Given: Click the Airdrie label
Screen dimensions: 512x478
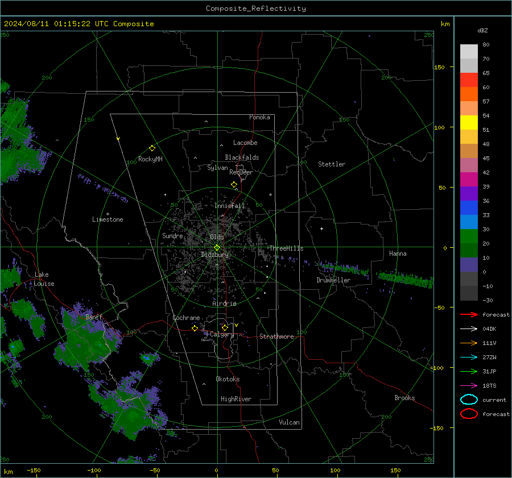Looking at the screenshot, I should tap(224, 304).
